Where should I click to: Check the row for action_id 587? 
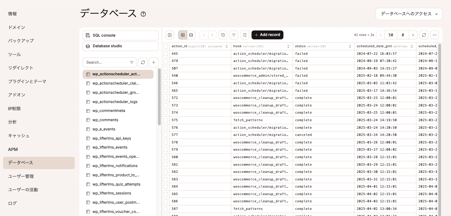click(166, 208)
